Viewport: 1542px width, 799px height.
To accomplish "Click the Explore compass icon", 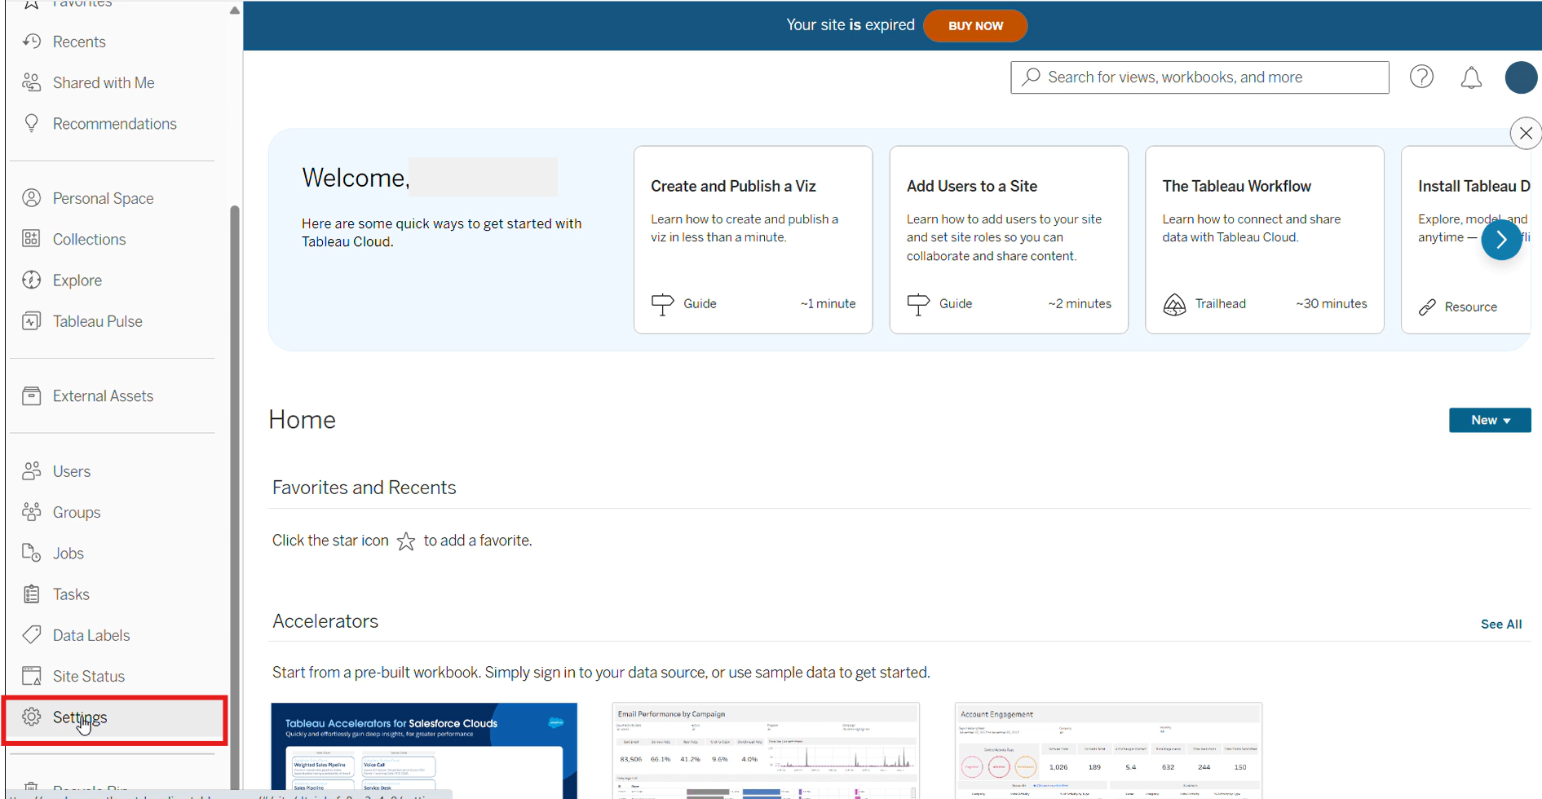I will (x=32, y=280).
